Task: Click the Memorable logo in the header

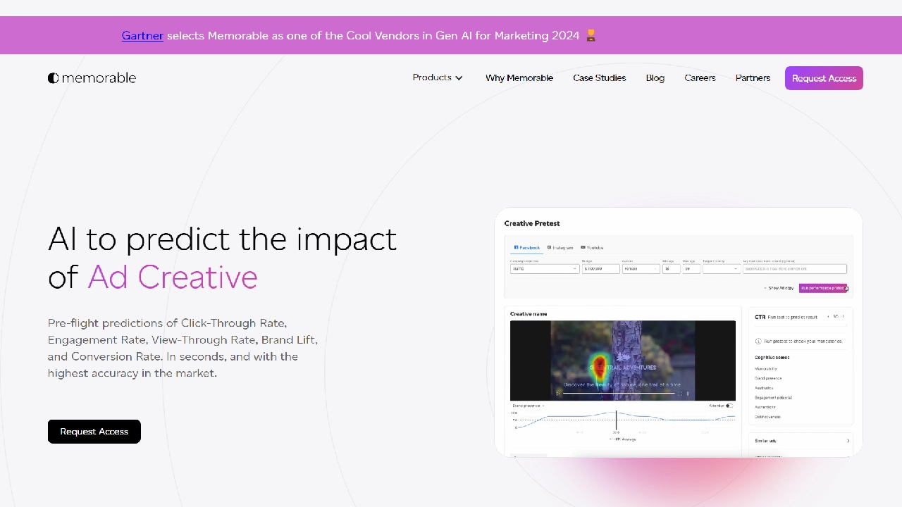Action: tap(92, 78)
